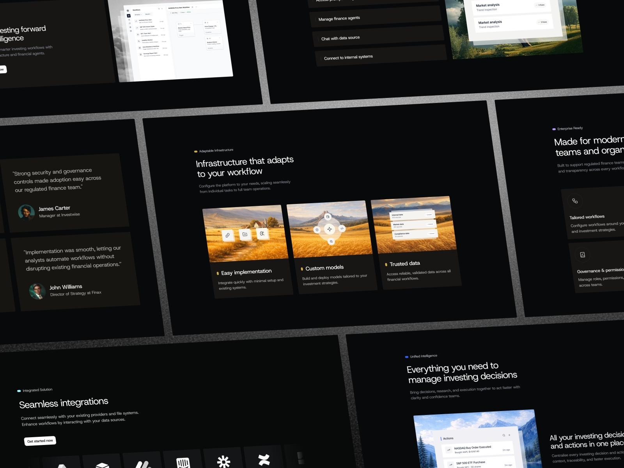
Task: Toggle the Connected badge on Market data
Action: [429, 224]
